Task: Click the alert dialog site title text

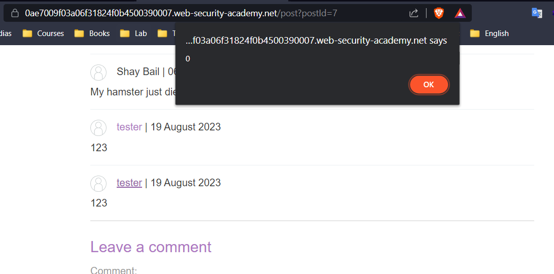Action: pyautogui.click(x=316, y=41)
